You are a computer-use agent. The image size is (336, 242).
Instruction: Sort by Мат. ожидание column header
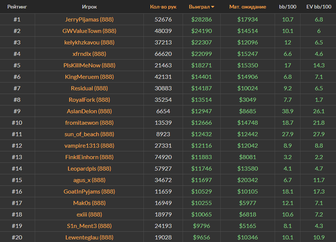[247, 7]
